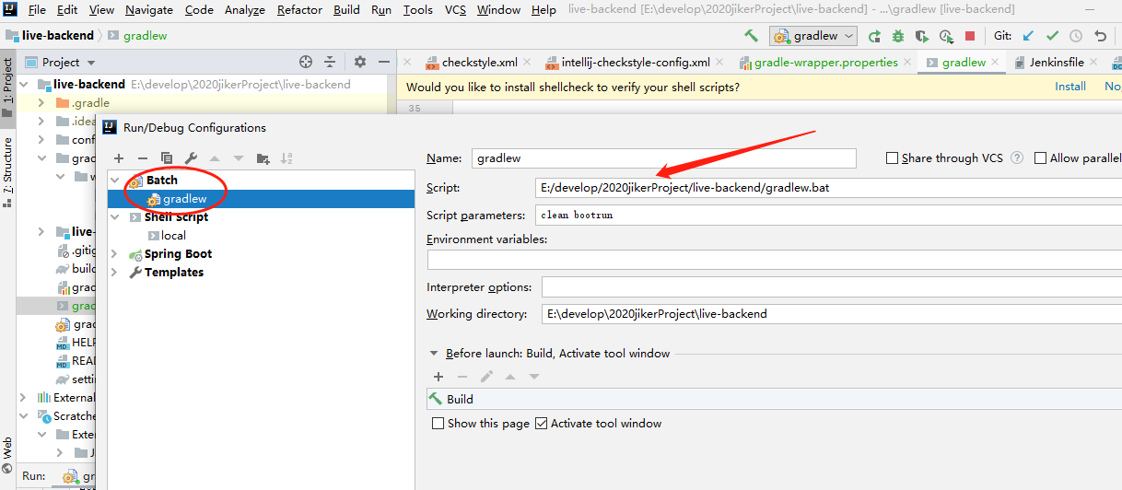Open the Refactor menu
The image size is (1122, 490).
click(x=299, y=10)
